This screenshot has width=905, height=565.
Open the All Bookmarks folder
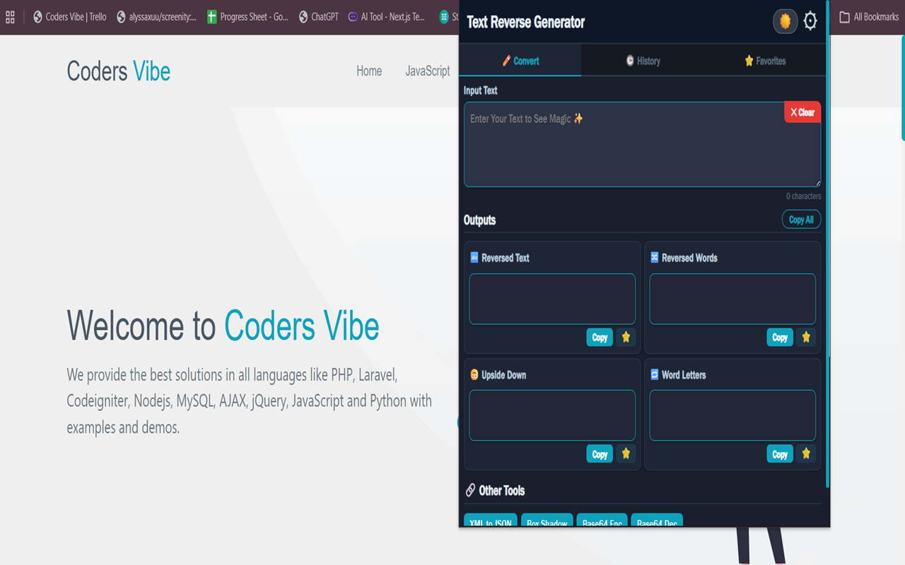(x=869, y=17)
